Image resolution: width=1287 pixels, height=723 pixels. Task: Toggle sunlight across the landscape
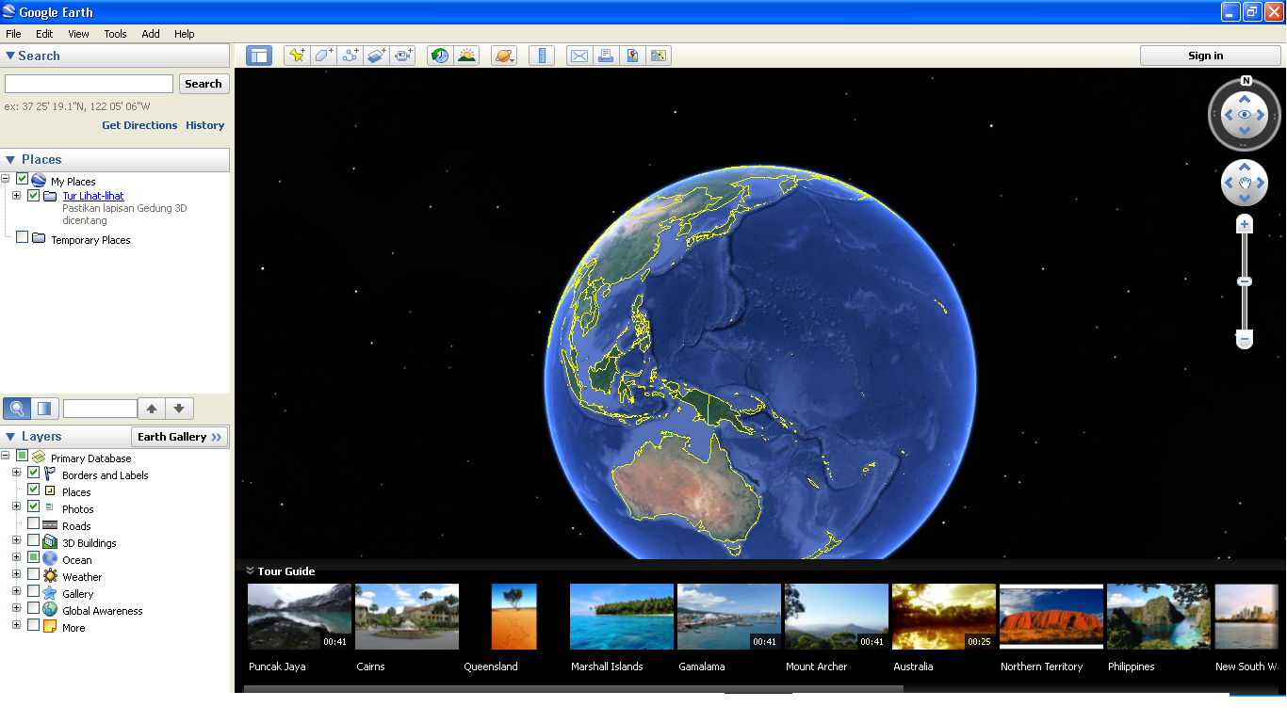click(465, 56)
